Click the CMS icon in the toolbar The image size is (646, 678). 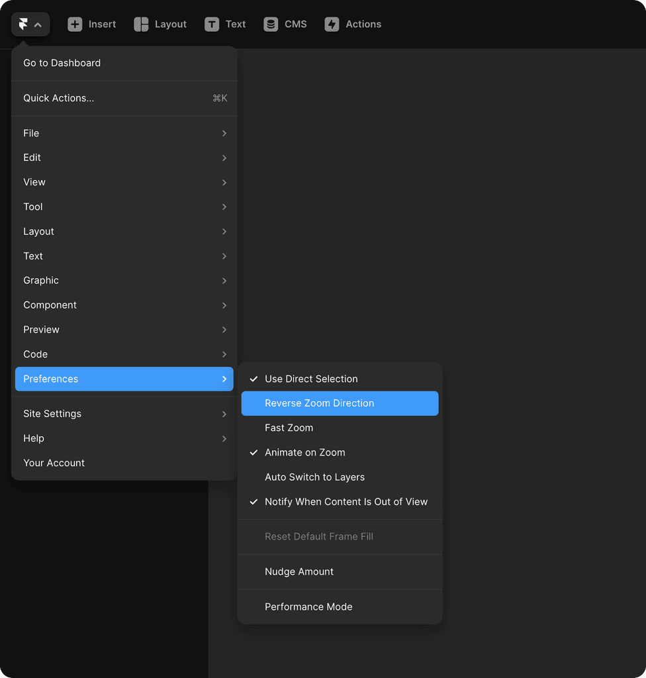(x=270, y=24)
